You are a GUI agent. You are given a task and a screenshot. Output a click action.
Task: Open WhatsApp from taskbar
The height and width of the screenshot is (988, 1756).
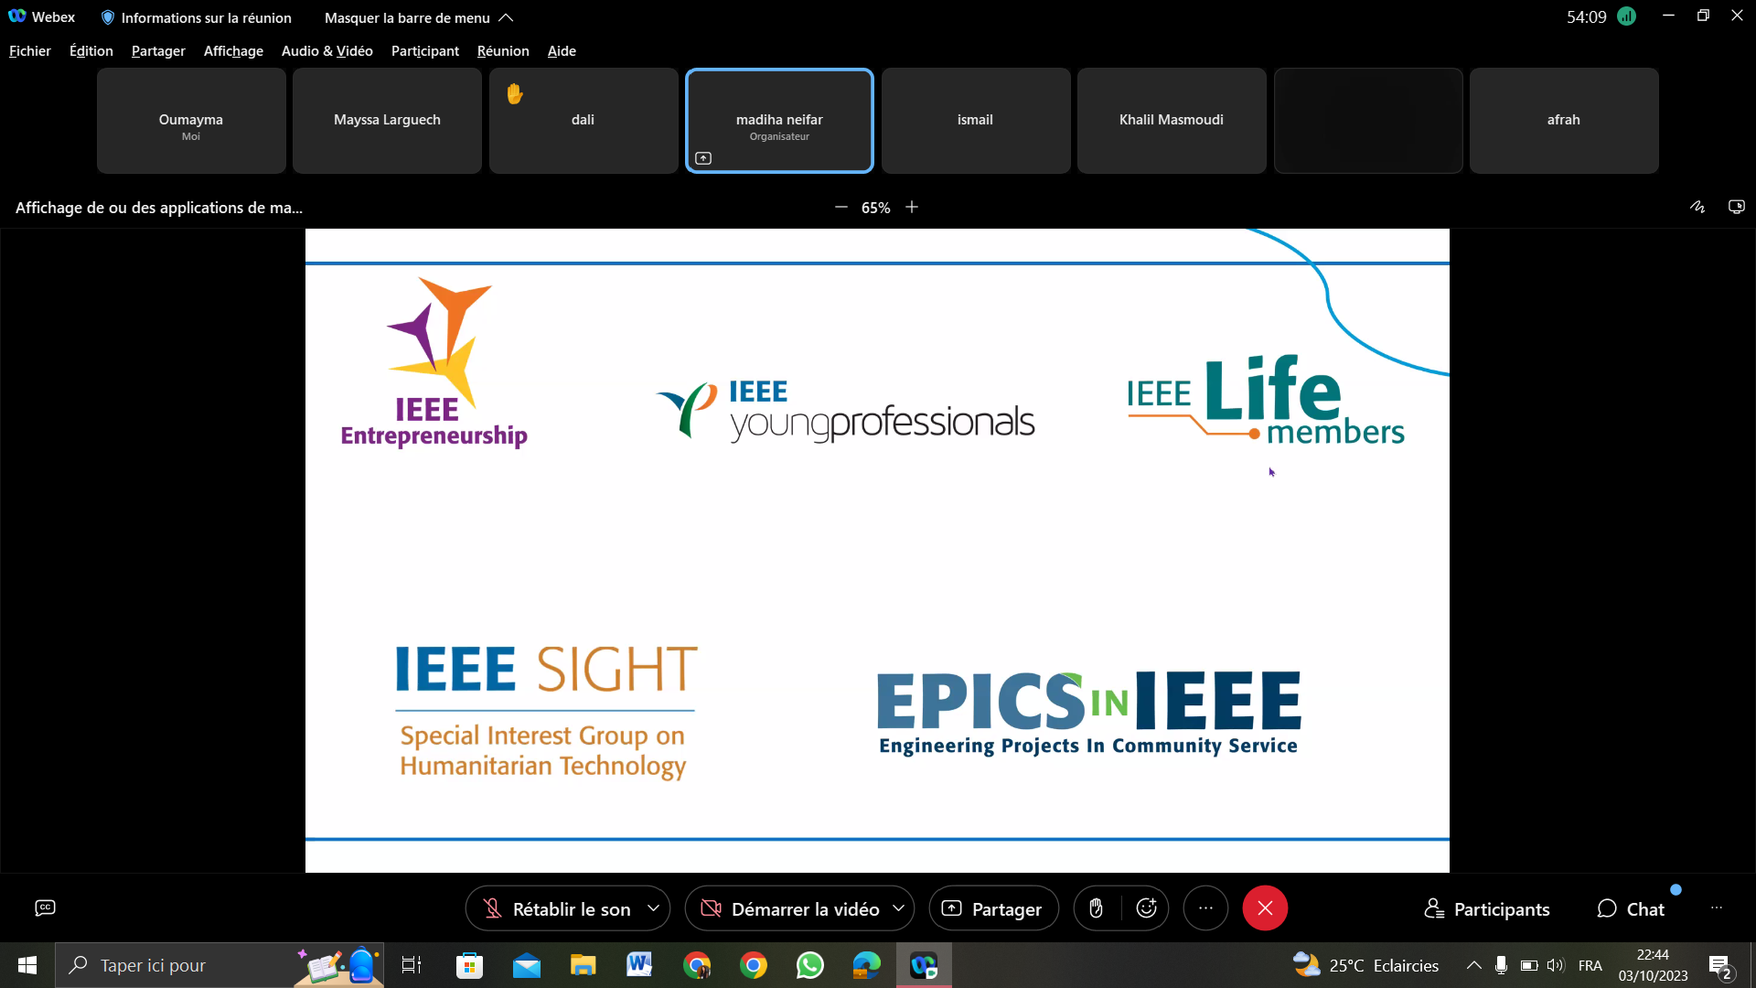coord(809,965)
